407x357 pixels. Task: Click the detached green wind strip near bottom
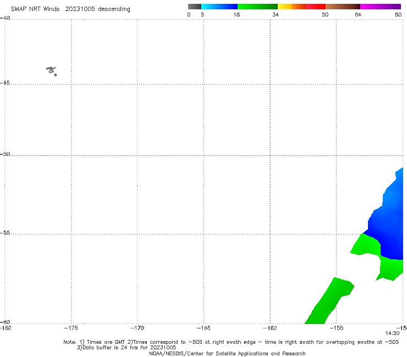(329, 301)
